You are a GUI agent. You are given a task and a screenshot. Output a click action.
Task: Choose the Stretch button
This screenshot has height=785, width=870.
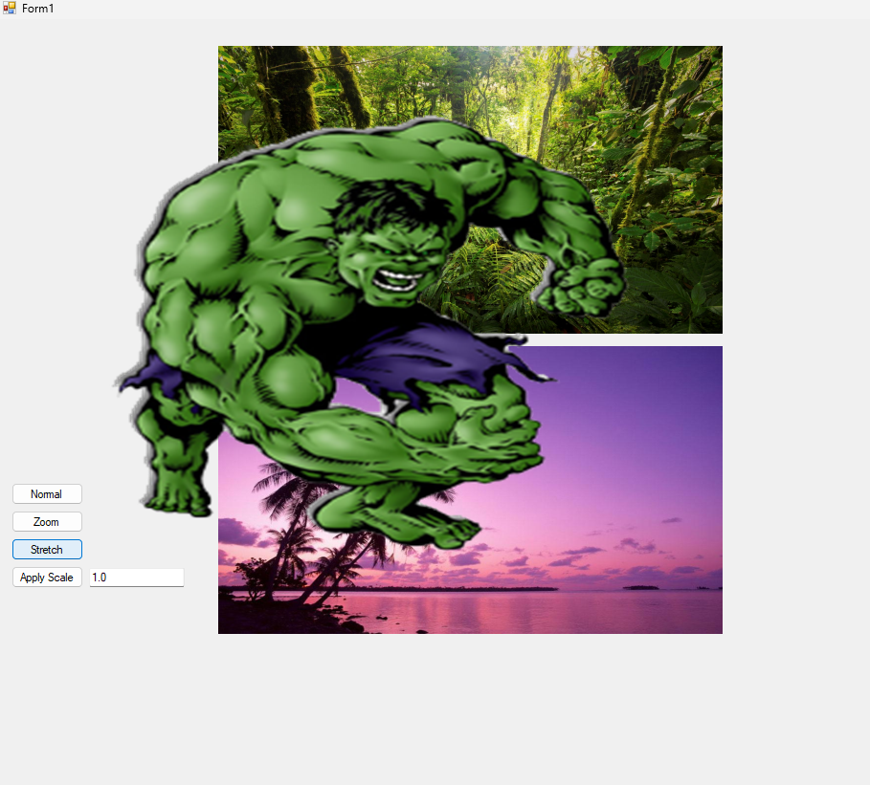pyautogui.click(x=47, y=550)
